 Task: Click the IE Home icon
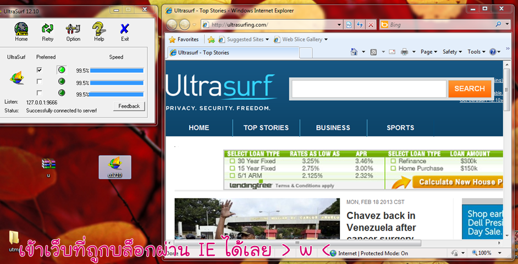click(x=354, y=52)
